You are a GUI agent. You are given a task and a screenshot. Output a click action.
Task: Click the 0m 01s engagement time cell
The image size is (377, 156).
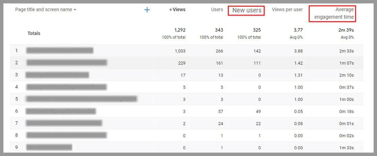[346, 123]
